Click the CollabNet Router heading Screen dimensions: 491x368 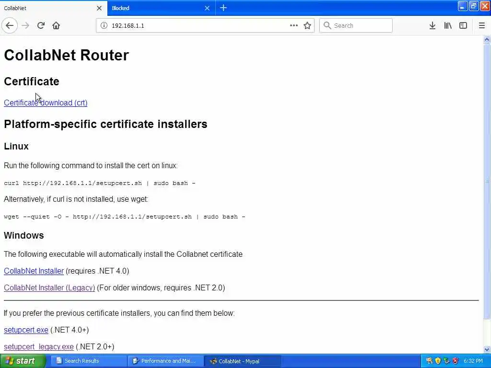click(x=66, y=55)
